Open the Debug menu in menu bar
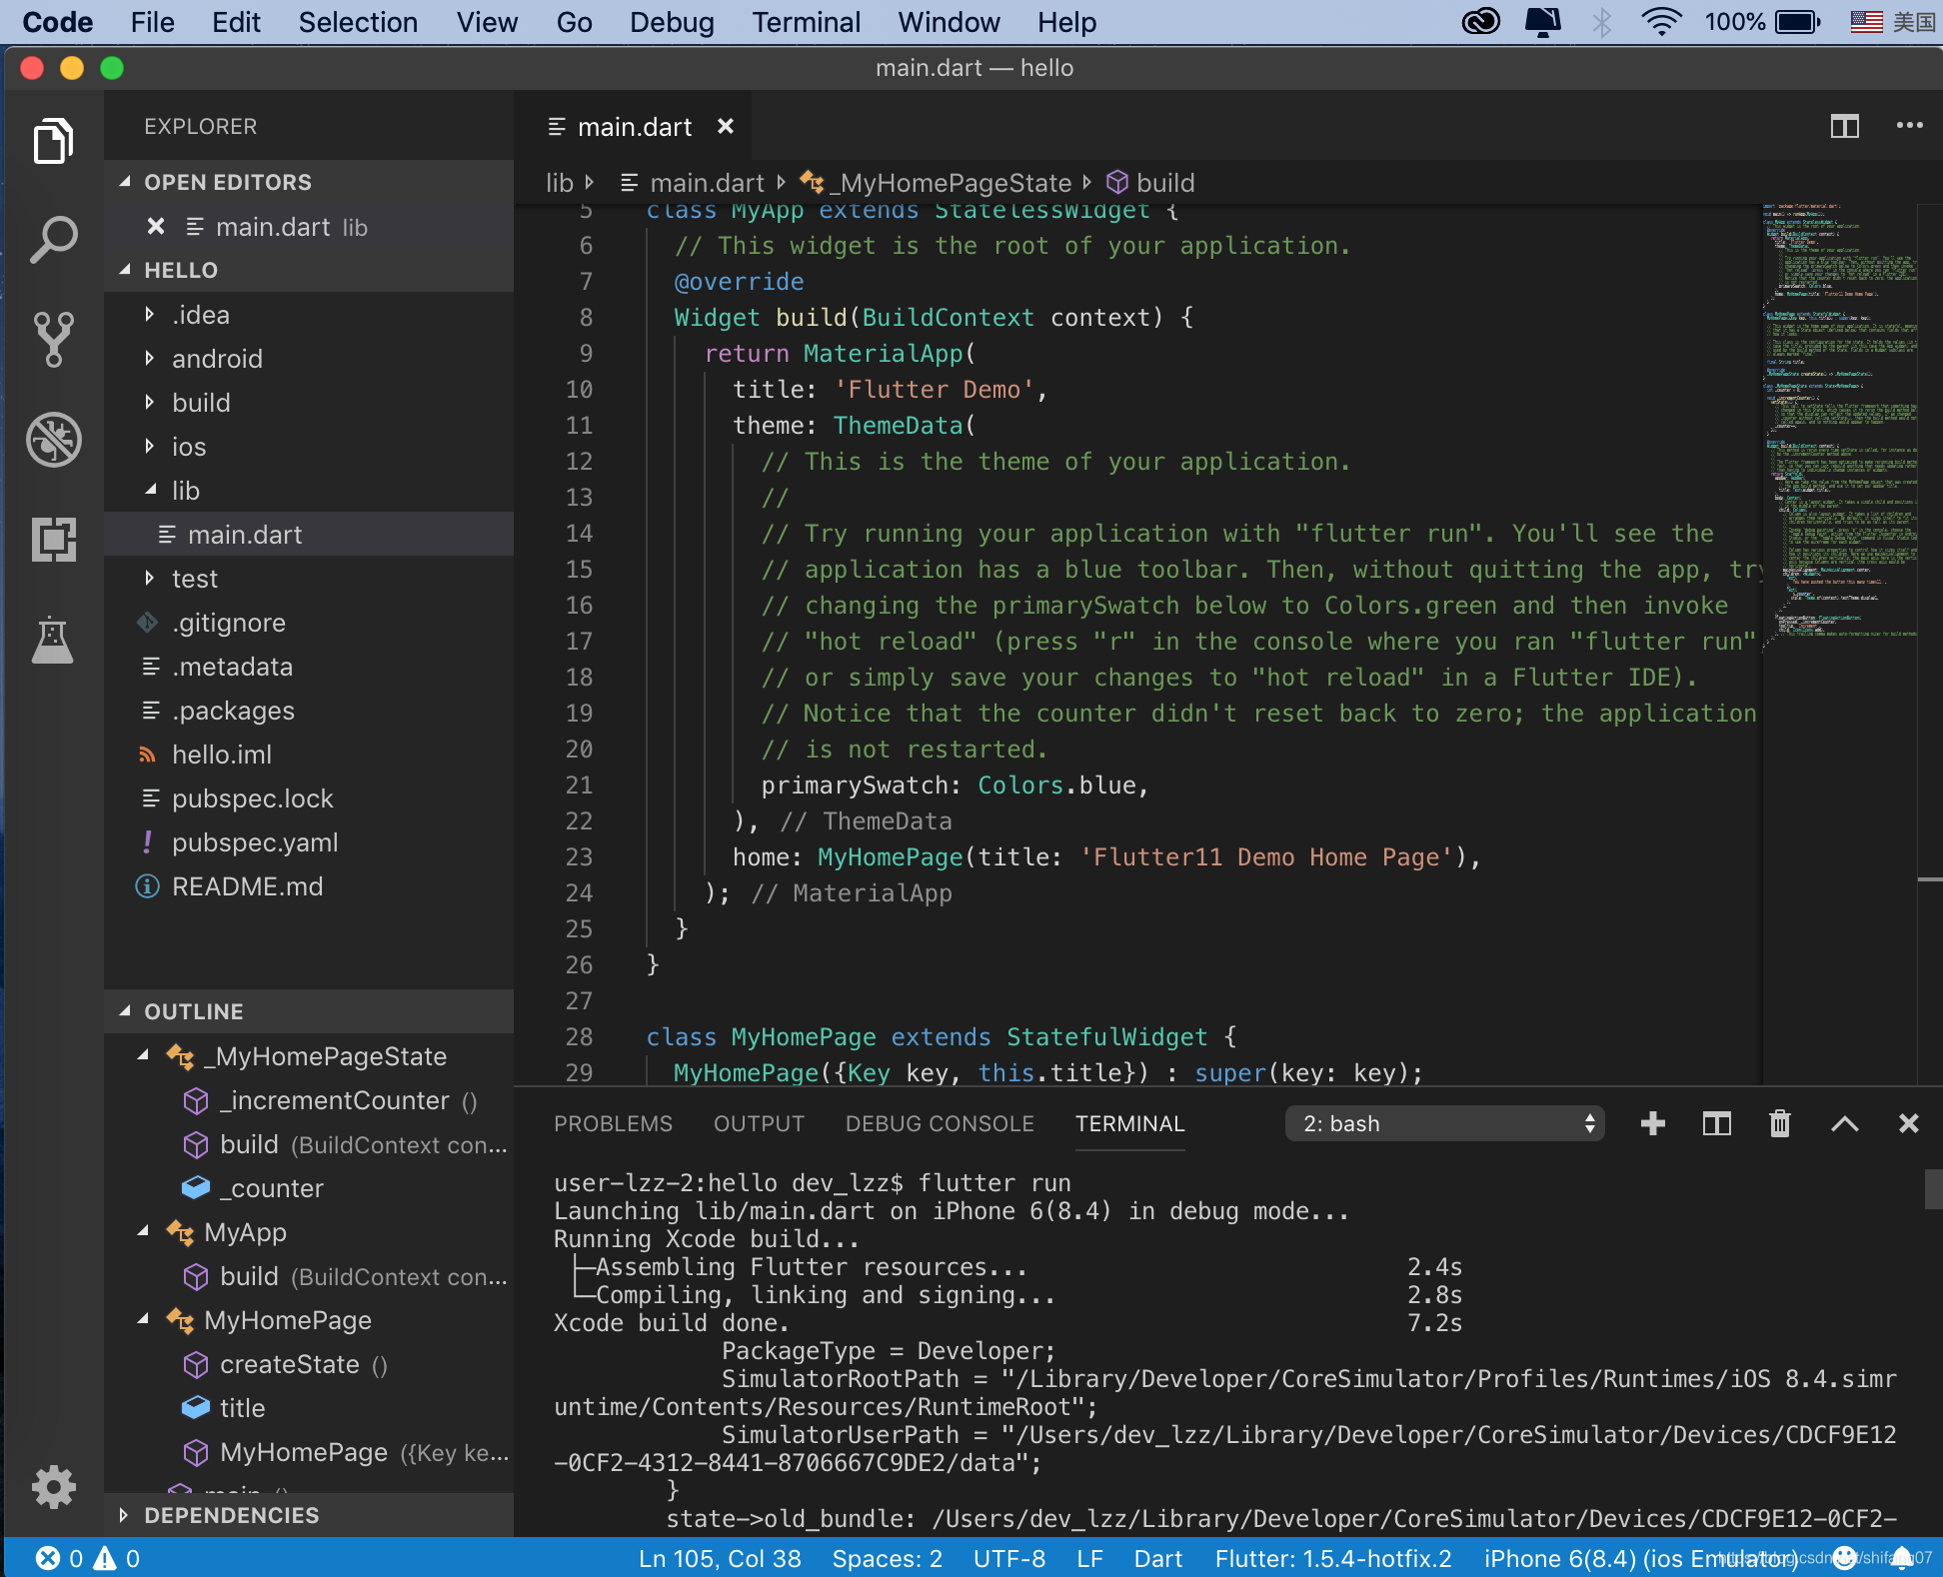Screen dimensions: 1943x1577 coord(672,22)
